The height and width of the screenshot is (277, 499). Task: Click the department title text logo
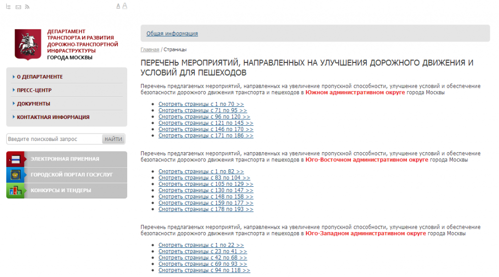pyautogui.click(x=82, y=44)
